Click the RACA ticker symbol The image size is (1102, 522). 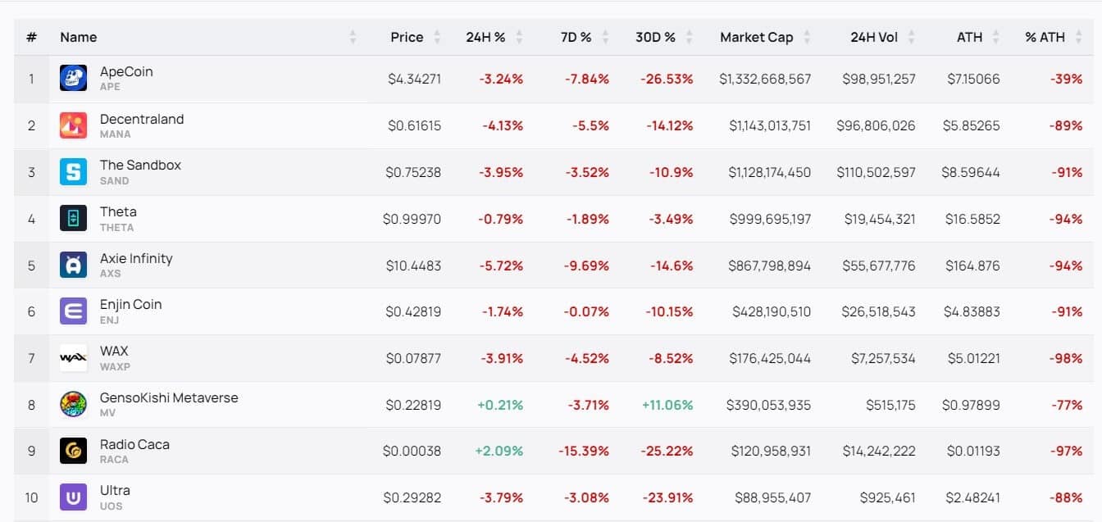coord(114,459)
